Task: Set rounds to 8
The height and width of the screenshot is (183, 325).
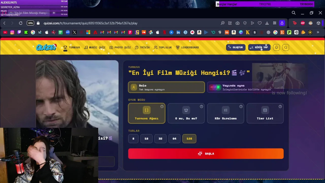Action: pos(133,139)
